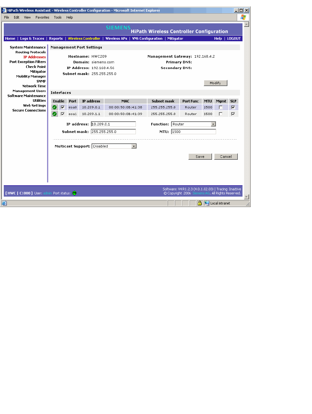Click the Siemens AG link in footer
Screen dimensions: 312x414
pyautogui.click(x=201, y=193)
